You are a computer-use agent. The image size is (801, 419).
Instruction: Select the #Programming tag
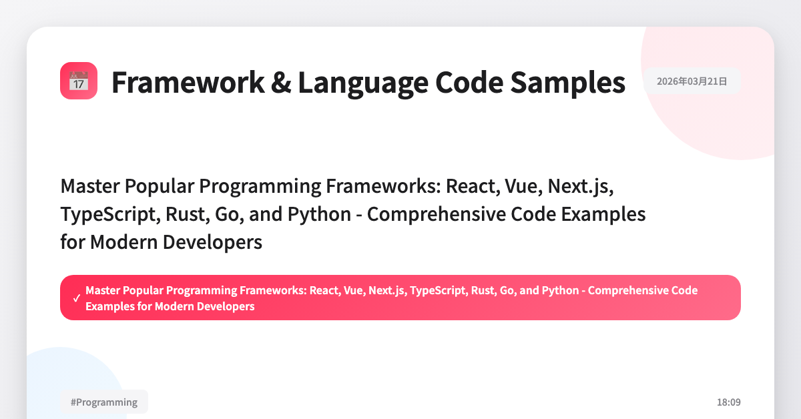pos(104,402)
